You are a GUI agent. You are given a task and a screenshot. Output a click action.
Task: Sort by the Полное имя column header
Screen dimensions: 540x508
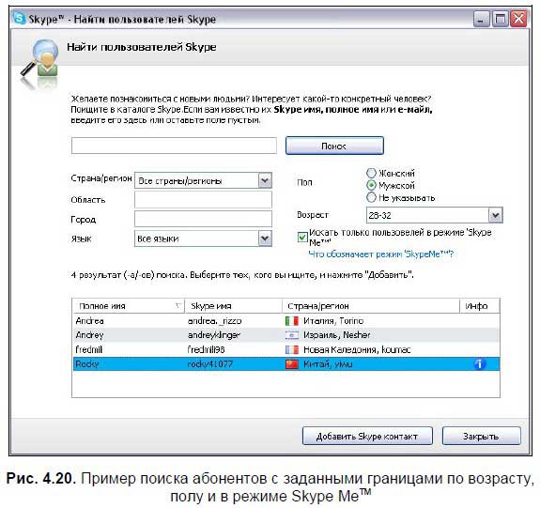coord(128,306)
